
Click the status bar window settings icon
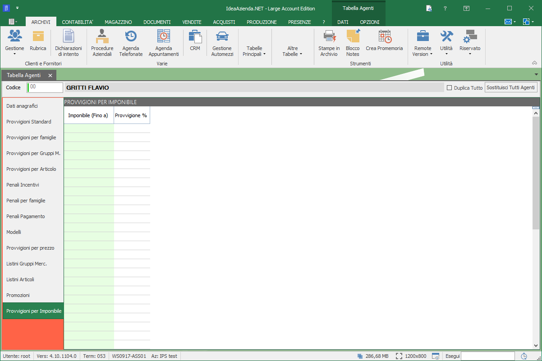(436, 356)
